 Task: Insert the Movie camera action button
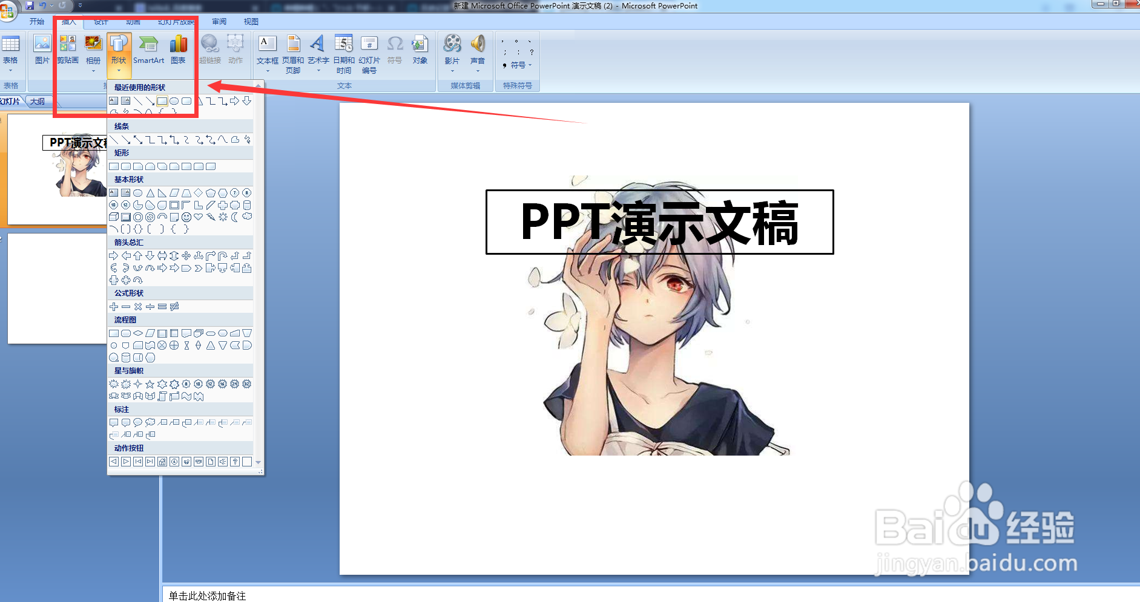coord(199,462)
